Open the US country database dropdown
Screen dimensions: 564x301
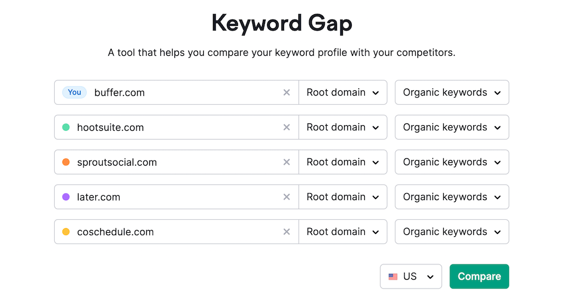[411, 277]
